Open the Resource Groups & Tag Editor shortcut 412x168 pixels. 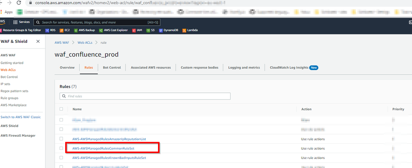(x=21, y=30)
